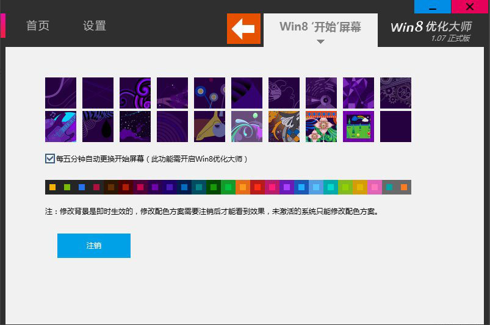Choose the dark gray with lime green color scheme
The image size is (490, 325).
pos(67,187)
